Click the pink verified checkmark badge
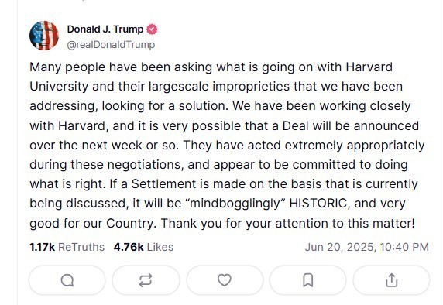 pyautogui.click(x=152, y=29)
